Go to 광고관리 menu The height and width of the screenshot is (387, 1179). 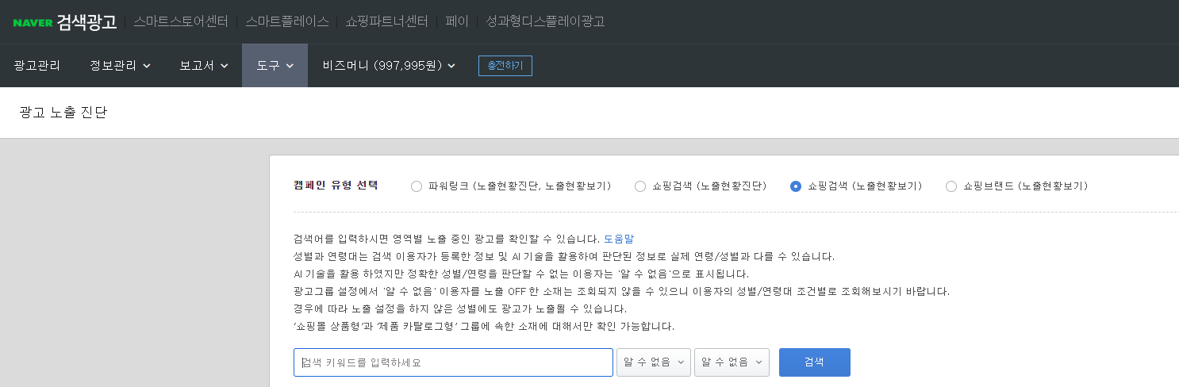coord(36,66)
